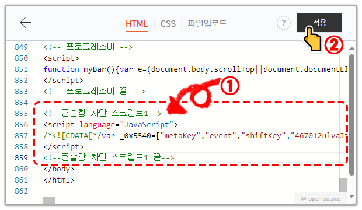Click the vertical scrollbar up arrow
The height and width of the screenshot is (210, 362).
point(351,48)
